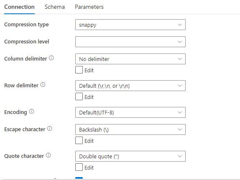Click the partially visible blue checkbox at bottom

click(79, 178)
